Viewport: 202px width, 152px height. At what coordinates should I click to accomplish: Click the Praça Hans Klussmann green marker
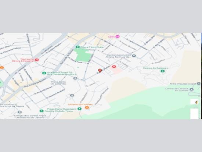click(x=79, y=109)
